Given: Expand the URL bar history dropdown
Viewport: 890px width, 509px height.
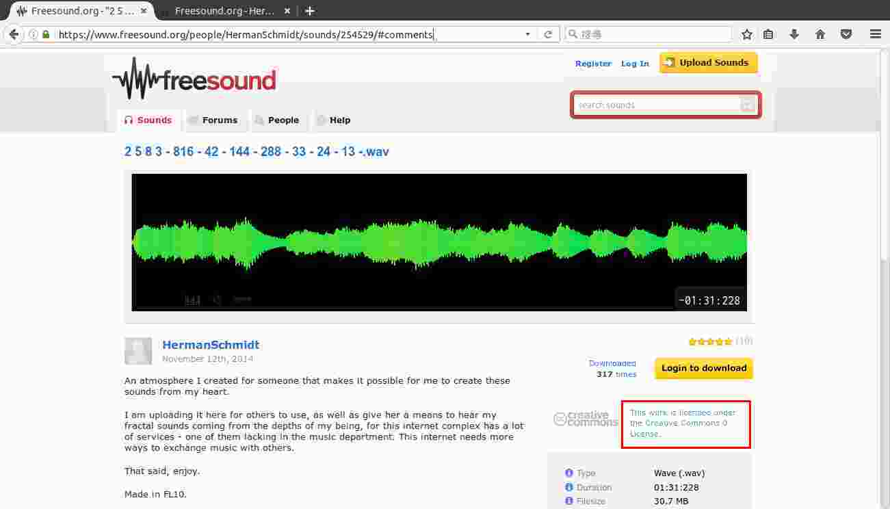Looking at the screenshot, I should [x=527, y=34].
